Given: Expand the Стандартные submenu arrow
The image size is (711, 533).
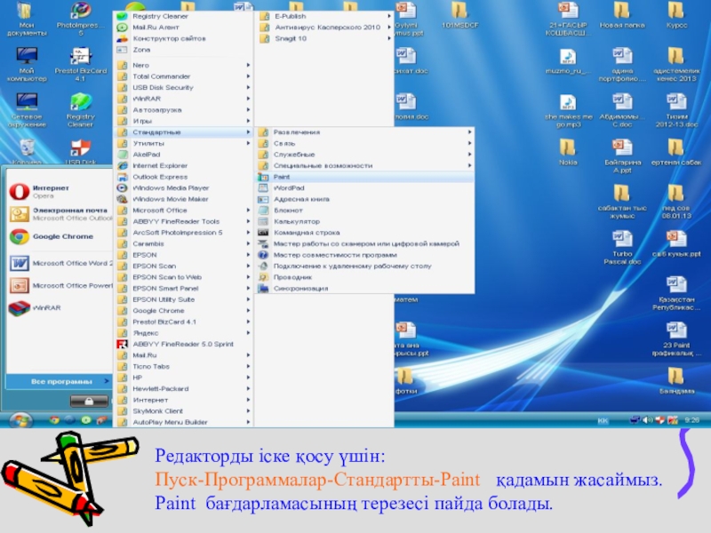Looking at the screenshot, I should click(248, 131).
